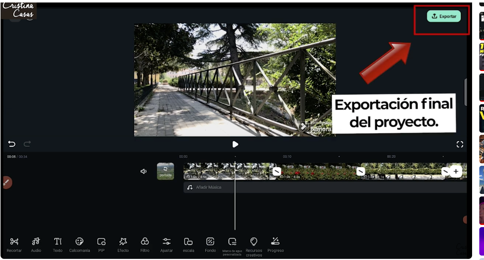Undo the last edit

tap(12, 144)
